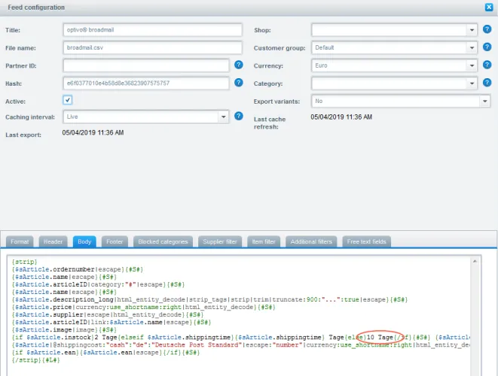Open the Item filter tab
The width and height of the screenshot is (498, 376).
tap(264, 241)
